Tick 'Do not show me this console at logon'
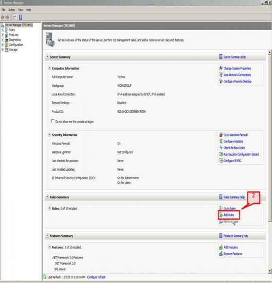This screenshot has height=283, width=272. click(x=53, y=121)
